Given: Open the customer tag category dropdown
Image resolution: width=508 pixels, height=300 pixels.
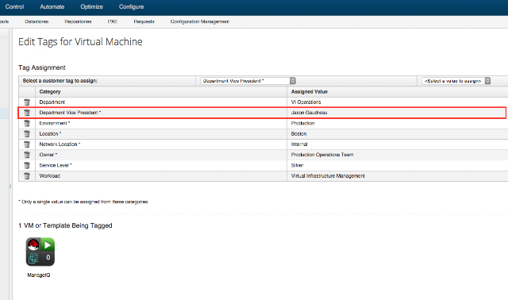Looking at the screenshot, I should point(248,81).
